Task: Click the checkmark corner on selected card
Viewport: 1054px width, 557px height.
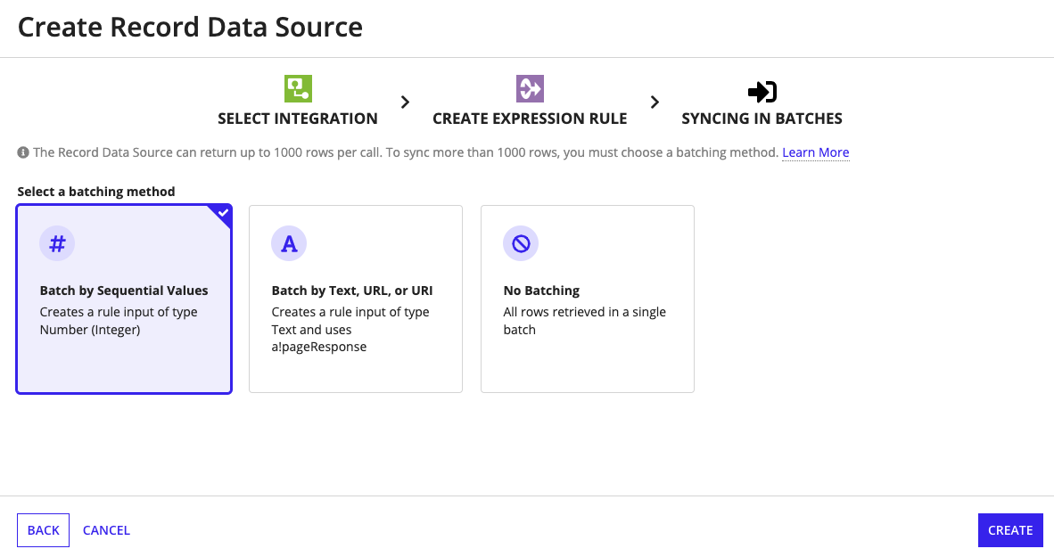Action: pos(223,213)
